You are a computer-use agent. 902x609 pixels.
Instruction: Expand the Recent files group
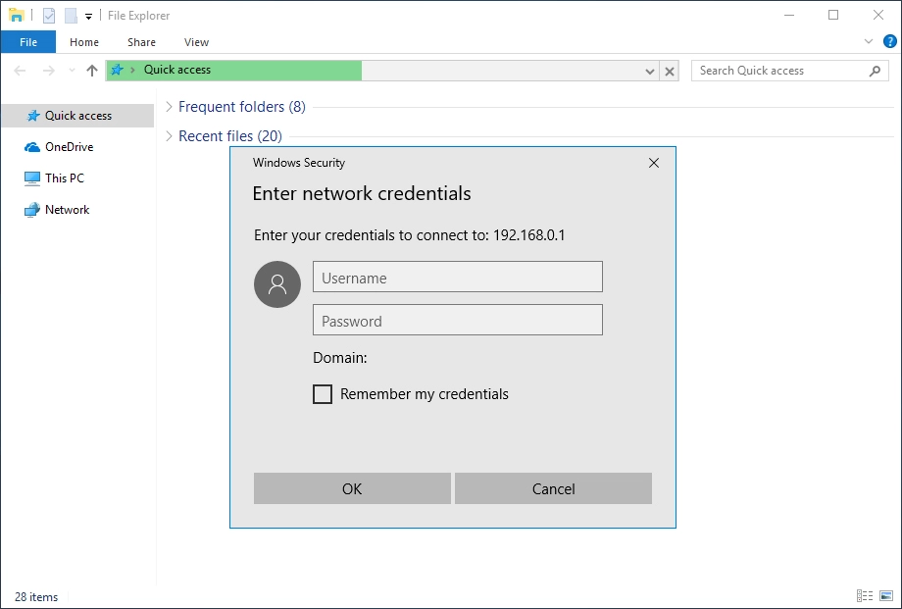point(169,136)
